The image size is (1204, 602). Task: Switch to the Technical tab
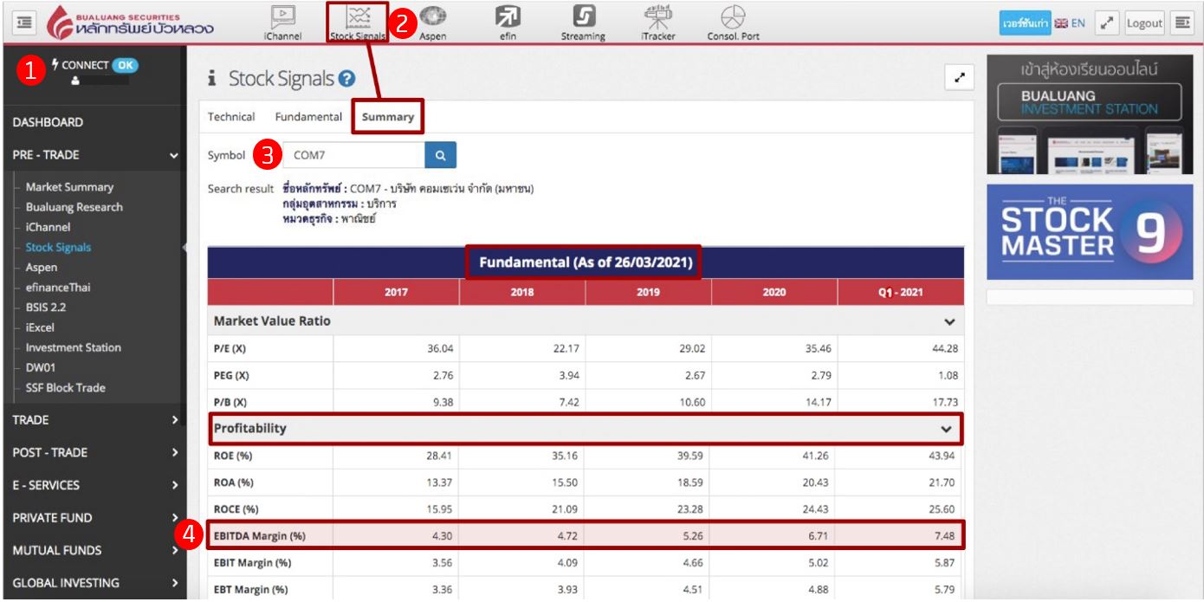(231, 117)
